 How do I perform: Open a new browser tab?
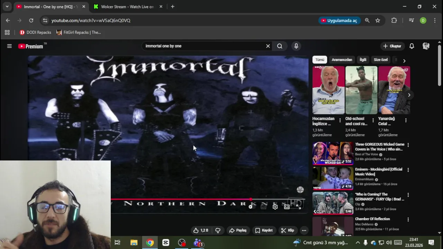tap(172, 7)
